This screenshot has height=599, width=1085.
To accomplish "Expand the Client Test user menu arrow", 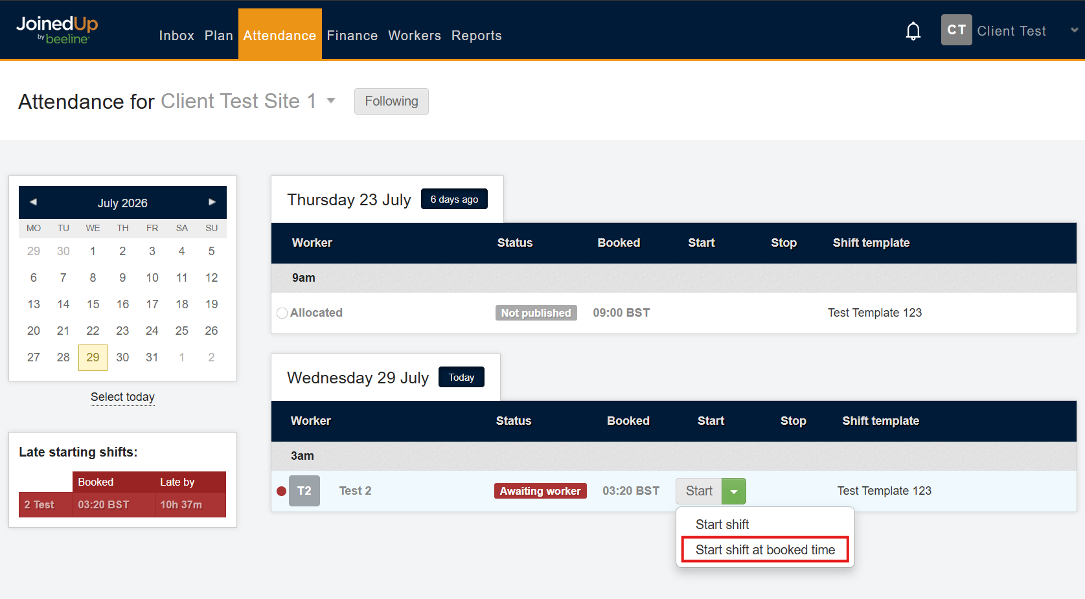I will [x=1074, y=30].
